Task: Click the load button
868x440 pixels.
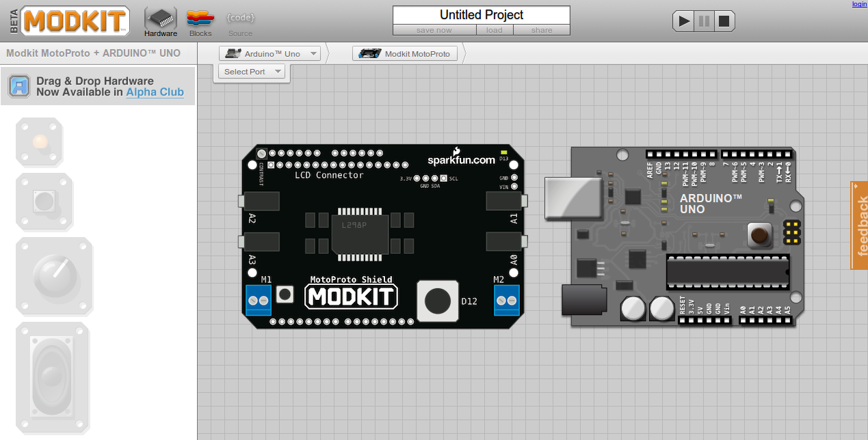Action: tap(495, 30)
